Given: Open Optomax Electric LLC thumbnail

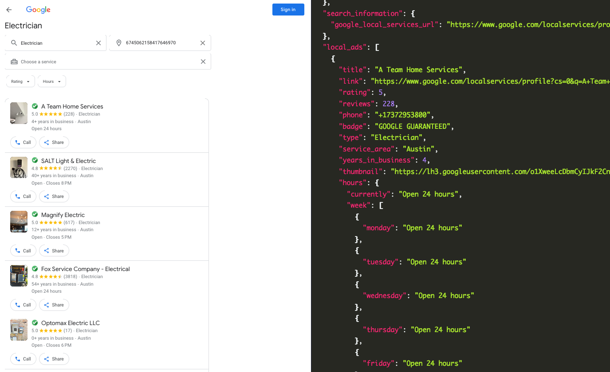Looking at the screenshot, I should (19, 329).
